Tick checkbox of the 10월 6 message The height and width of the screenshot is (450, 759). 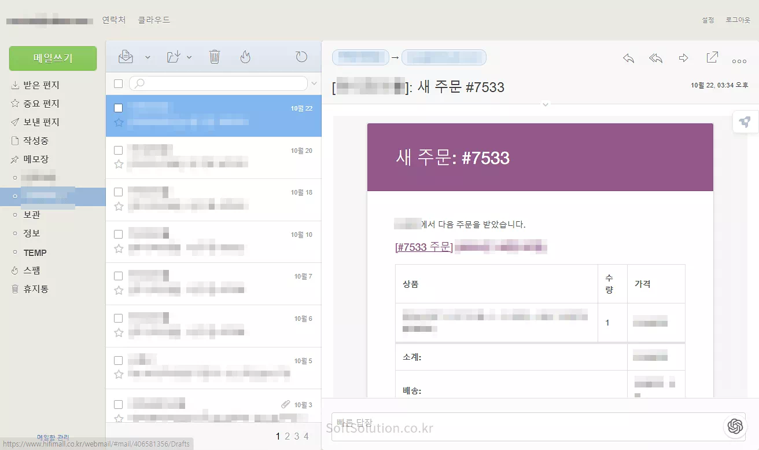tap(119, 319)
